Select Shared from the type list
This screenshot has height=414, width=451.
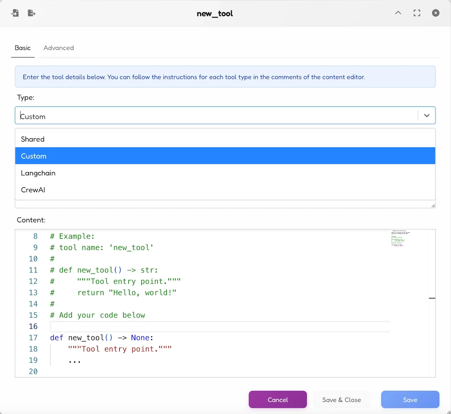point(225,139)
